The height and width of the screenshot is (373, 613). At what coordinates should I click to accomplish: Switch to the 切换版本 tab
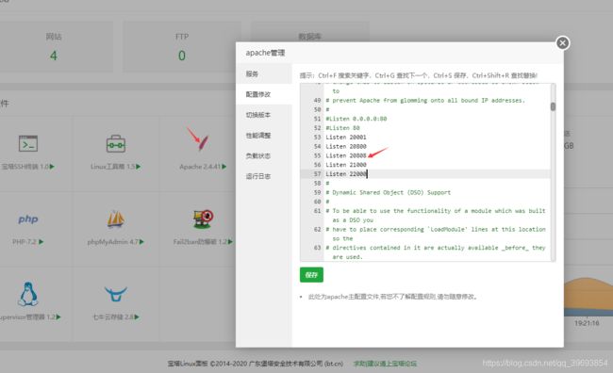click(x=264, y=115)
